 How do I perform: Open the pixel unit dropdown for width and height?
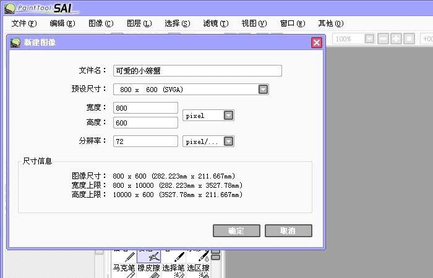click(228, 116)
